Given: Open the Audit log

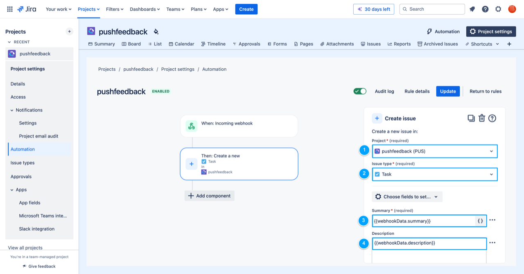Looking at the screenshot, I should pos(384,91).
